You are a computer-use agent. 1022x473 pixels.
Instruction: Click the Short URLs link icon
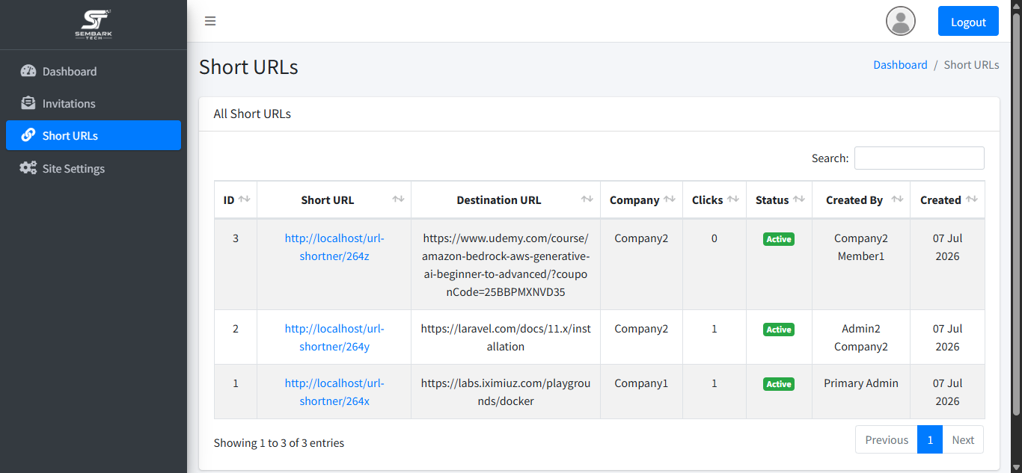point(28,135)
